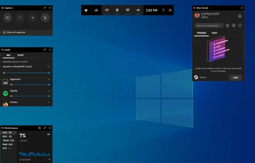Close the Audio widget
255x163 pixels.
click(50, 50)
